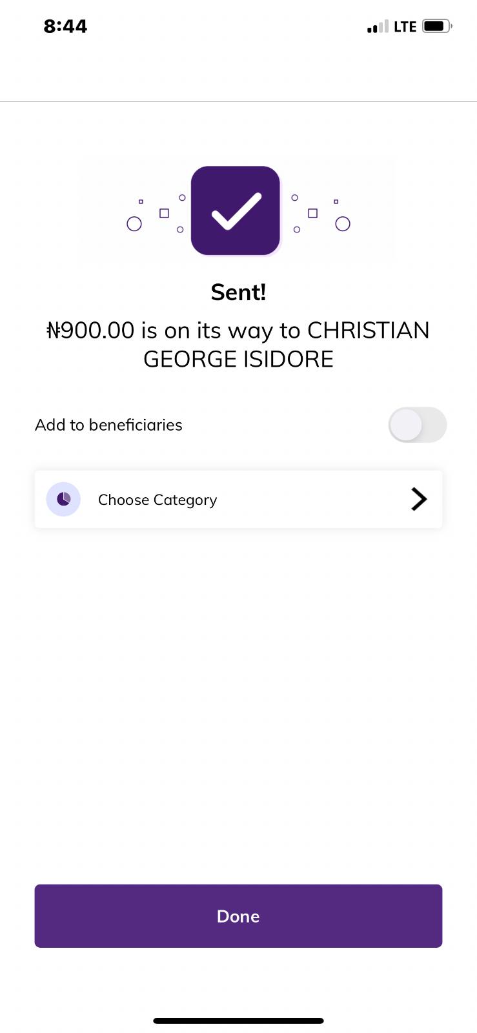Click large decorative circle left of checkmark

point(134,224)
